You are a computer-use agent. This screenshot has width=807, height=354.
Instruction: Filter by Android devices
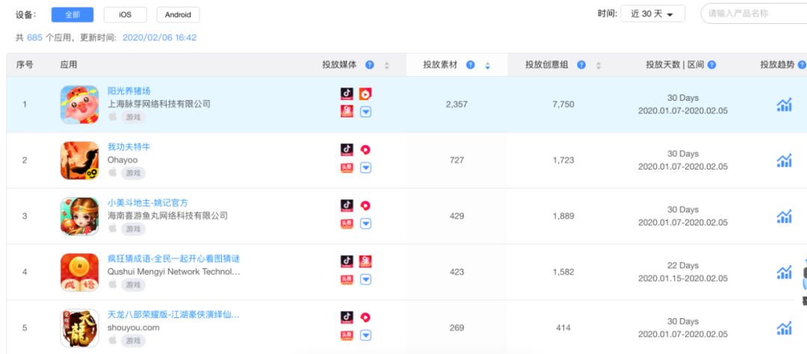pyautogui.click(x=178, y=14)
